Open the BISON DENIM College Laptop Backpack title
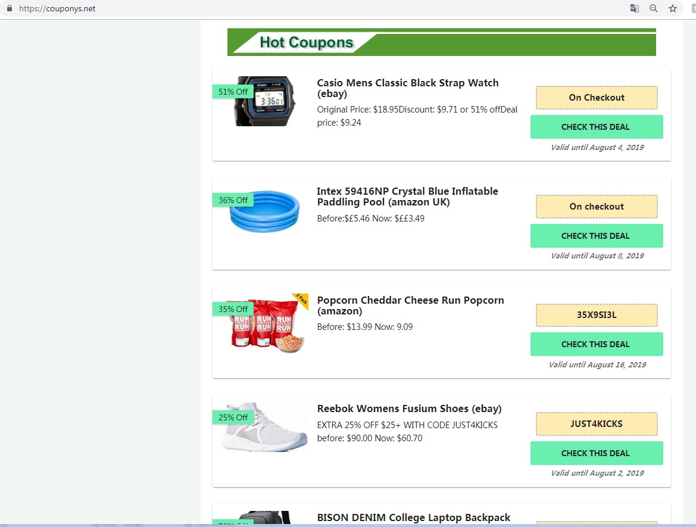696x527 pixels. point(414,517)
